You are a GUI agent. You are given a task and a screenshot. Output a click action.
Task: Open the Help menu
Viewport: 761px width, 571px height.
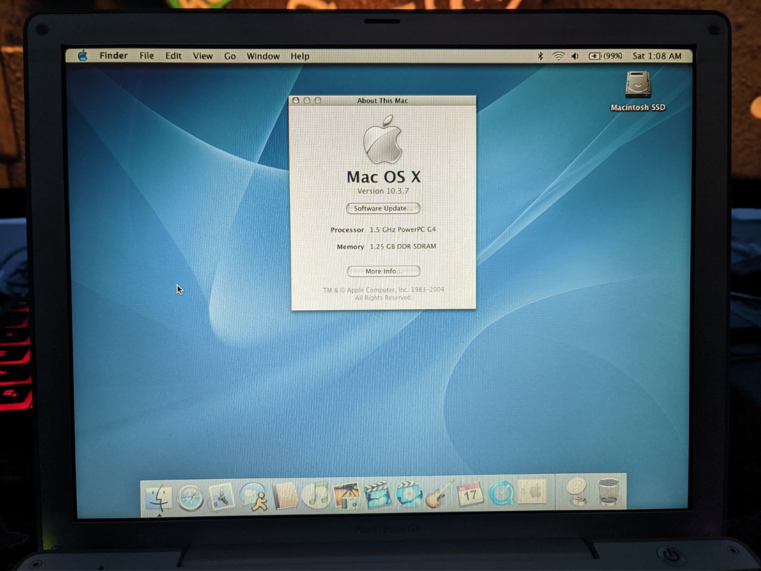300,56
